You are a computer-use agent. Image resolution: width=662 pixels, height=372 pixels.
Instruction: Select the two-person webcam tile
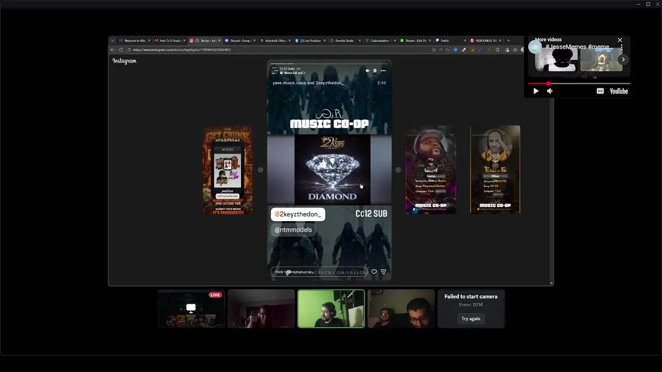click(x=401, y=308)
